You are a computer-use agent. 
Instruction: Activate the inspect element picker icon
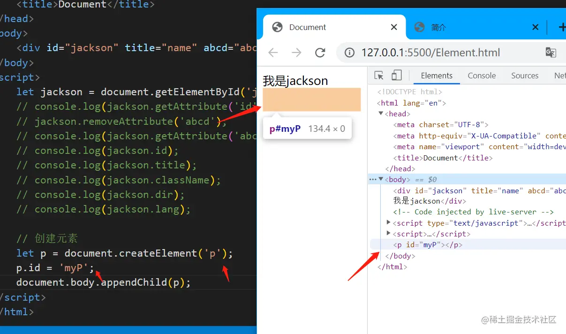pyautogui.click(x=379, y=76)
